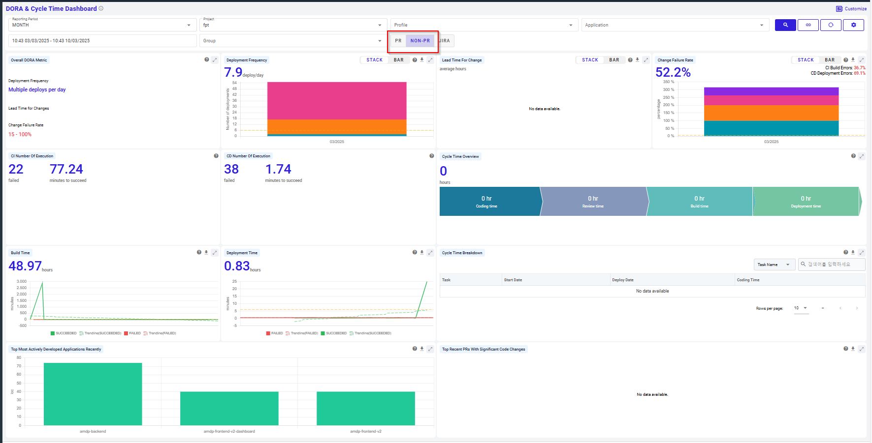Switch Lead Time For Change to BAR
Image resolution: width=872 pixels, height=443 pixels.
tap(614, 60)
